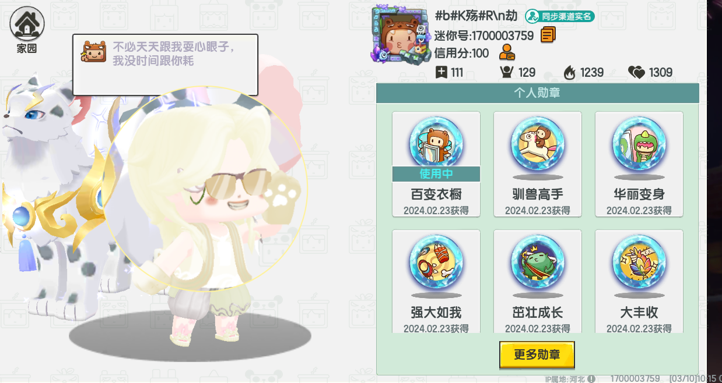
Task: Click the IP属地 info exclamation icon
Action: 591,378
